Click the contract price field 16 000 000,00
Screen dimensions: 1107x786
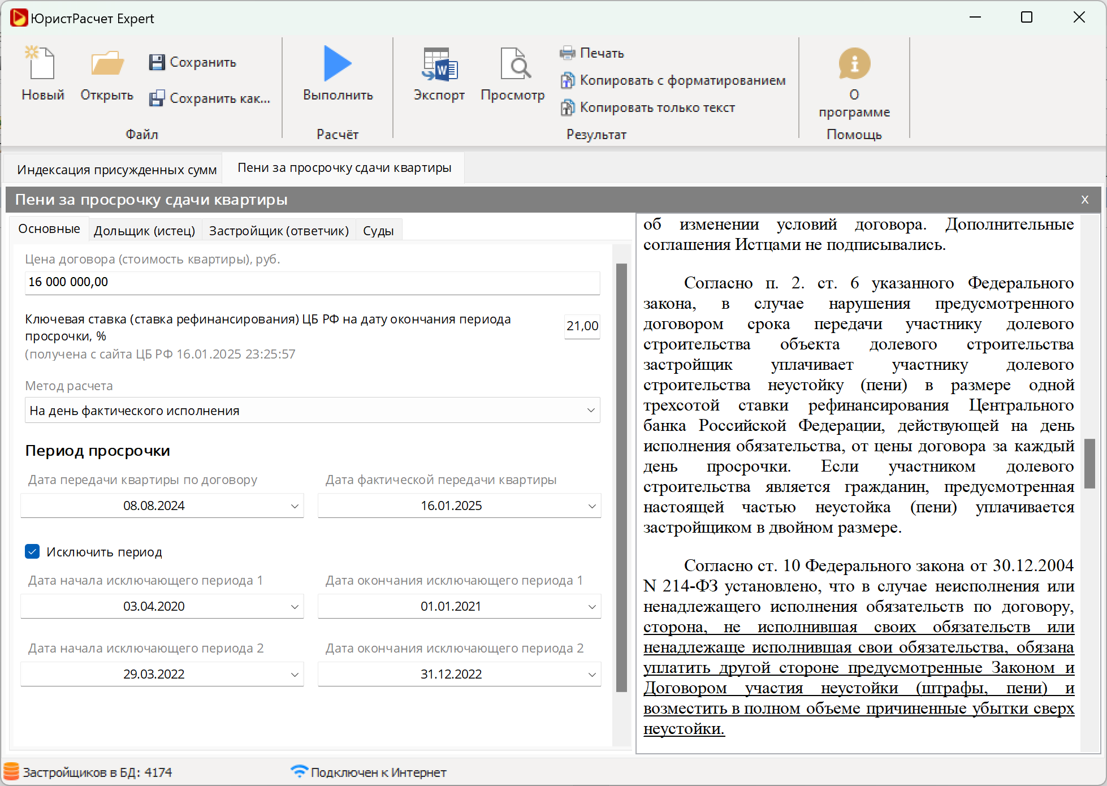[312, 282]
